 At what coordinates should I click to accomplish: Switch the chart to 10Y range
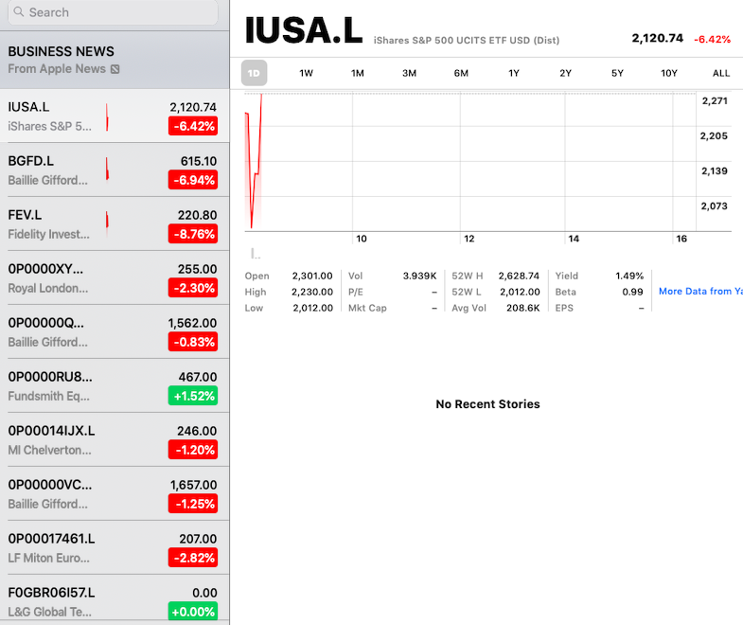(669, 73)
